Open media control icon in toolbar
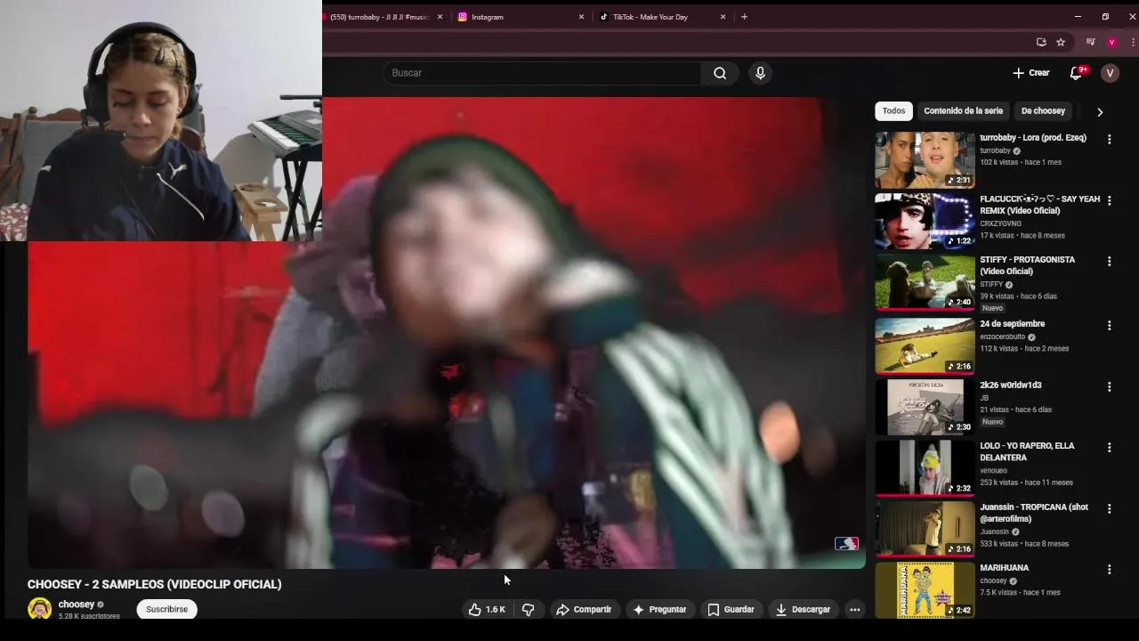Viewport: 1139px width, 641px height. pyautogui.click(x=1090, y=42)
